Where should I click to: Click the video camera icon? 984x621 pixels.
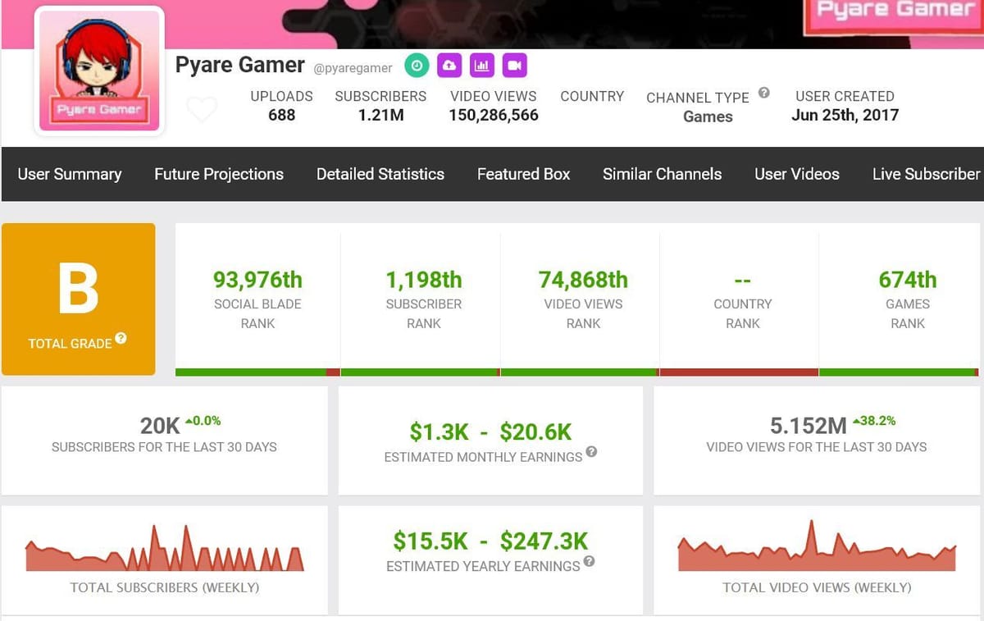[515, 65]
